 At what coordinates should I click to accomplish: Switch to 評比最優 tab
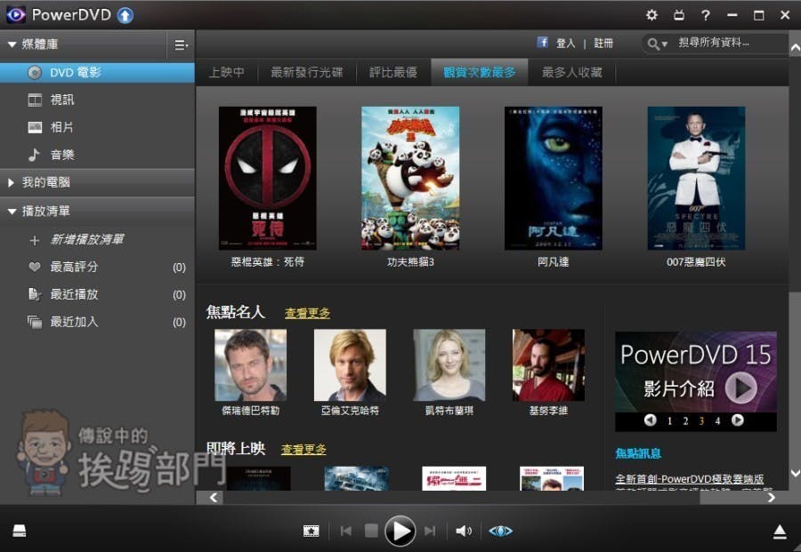(x=393, y=72)
